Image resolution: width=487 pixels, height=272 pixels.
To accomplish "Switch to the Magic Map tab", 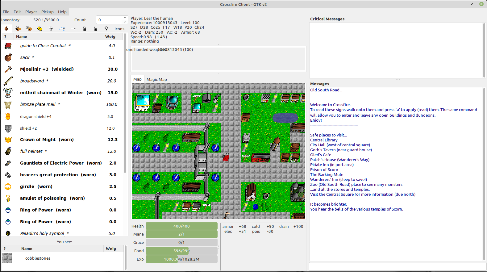I will click(x=156, y=79).
